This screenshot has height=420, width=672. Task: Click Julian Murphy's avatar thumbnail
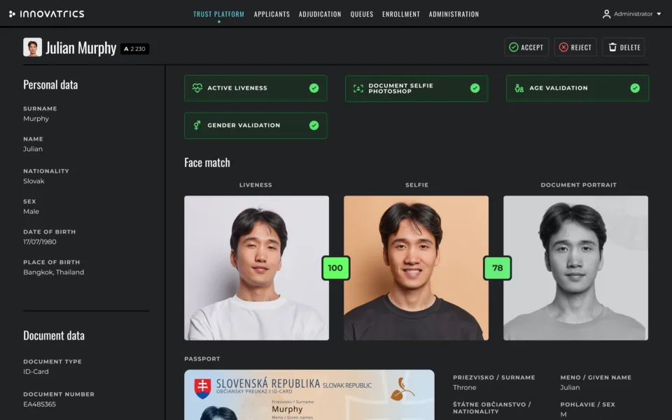(x=33, y=47)
